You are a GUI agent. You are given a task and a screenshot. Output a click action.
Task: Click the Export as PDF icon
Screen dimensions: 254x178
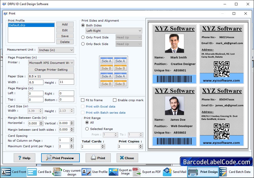137,172
